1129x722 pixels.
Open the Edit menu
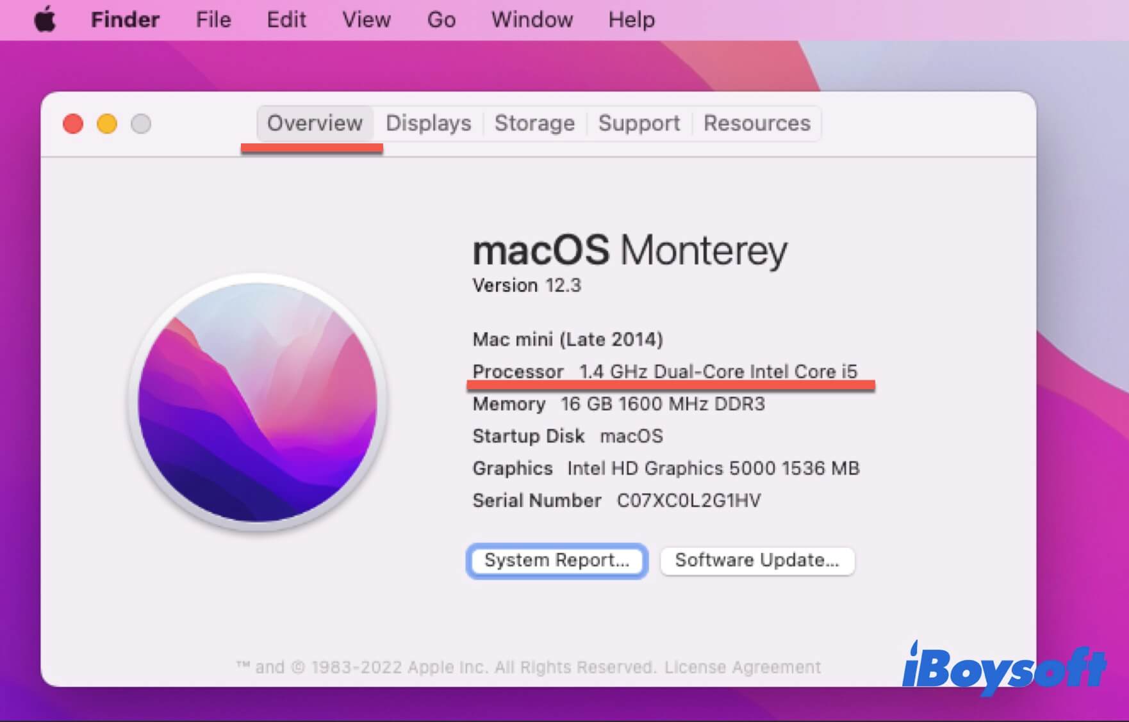[286, 19]
